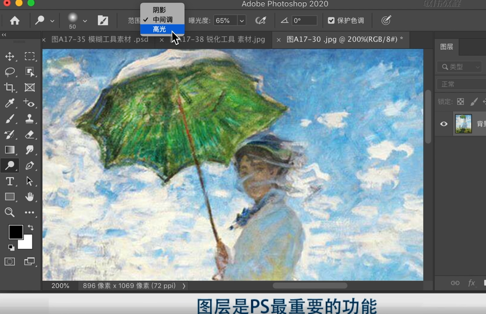This screenshot has height=314, width=486.
Task: Open the 正常 blend mode dropdown
Action: tap(462, 84)
